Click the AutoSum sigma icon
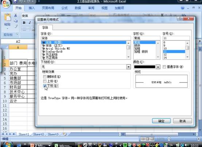Image resolution: width=202 pixels, height=147 pixels. (162, 15)
